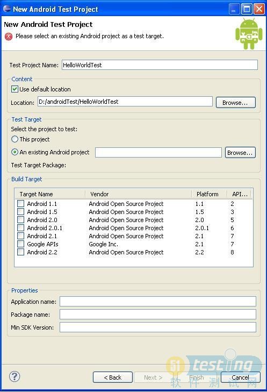
Task: Click API level 6 cell
Action: pos(232,228)
